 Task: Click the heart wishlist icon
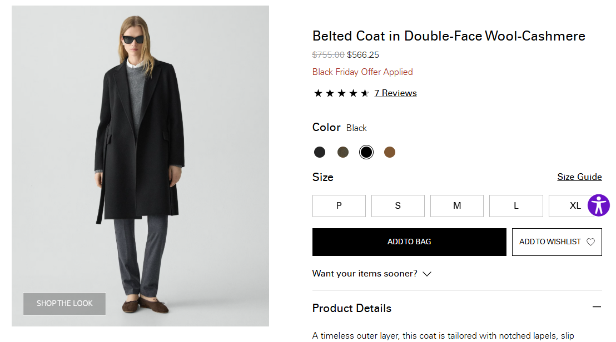(590, 242)
